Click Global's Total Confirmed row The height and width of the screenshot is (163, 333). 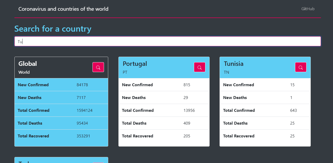(61, 110)
